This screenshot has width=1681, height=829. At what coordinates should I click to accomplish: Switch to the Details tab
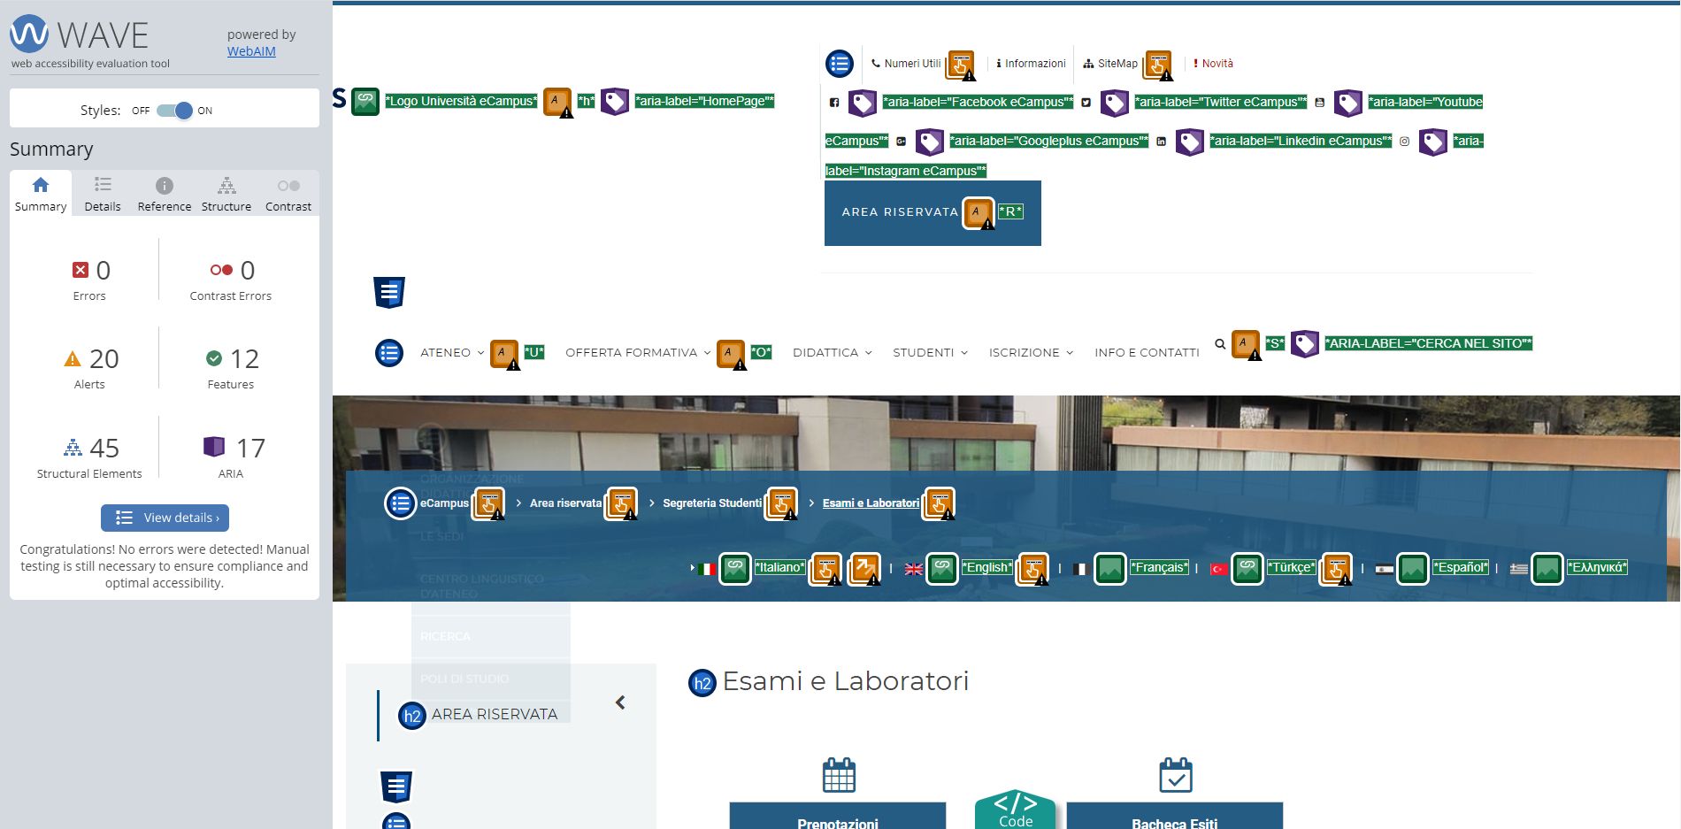(x=103, y=195)
